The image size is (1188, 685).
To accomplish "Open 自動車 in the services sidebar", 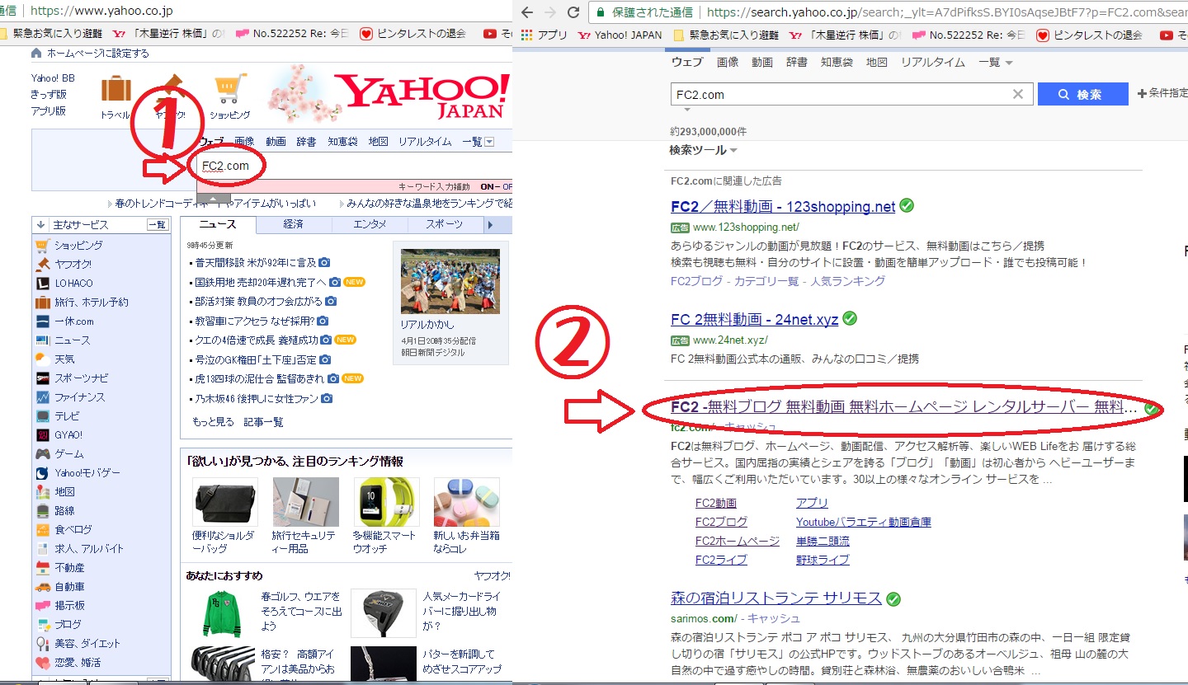I will (69, 587).
